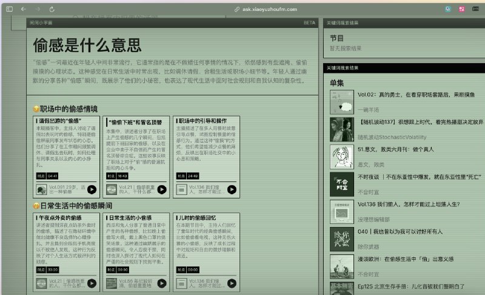This screenshot has width=485, height=295.
Task: Reload the page with the refresh icon
Action: (x=52, y=9)
